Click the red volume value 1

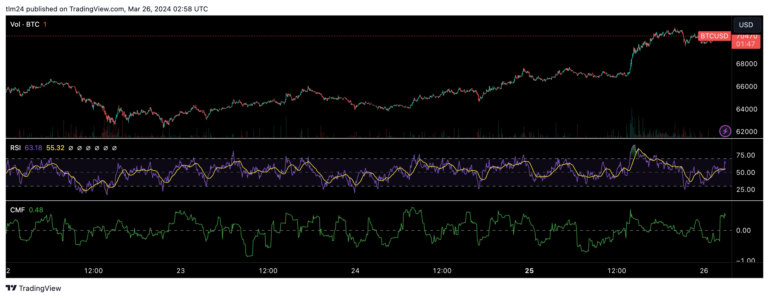45,24
